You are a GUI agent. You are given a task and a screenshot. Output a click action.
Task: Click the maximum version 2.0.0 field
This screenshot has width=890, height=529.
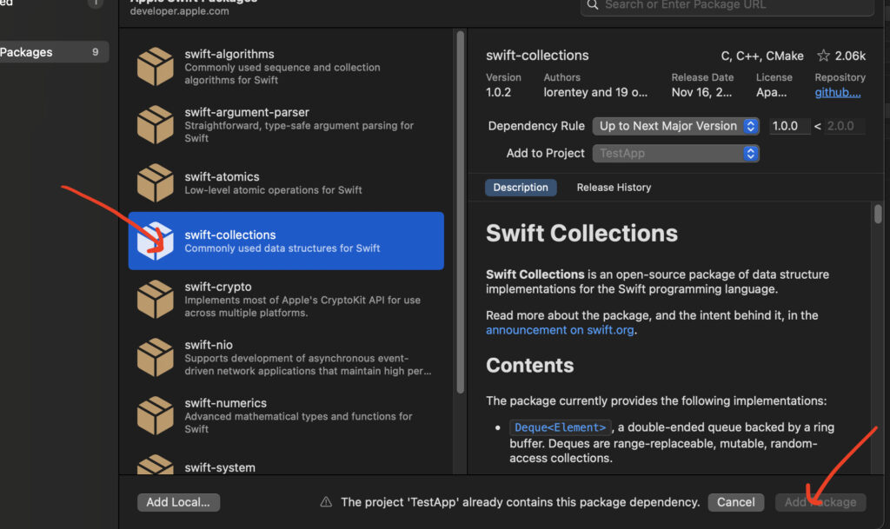pos(844,126)
